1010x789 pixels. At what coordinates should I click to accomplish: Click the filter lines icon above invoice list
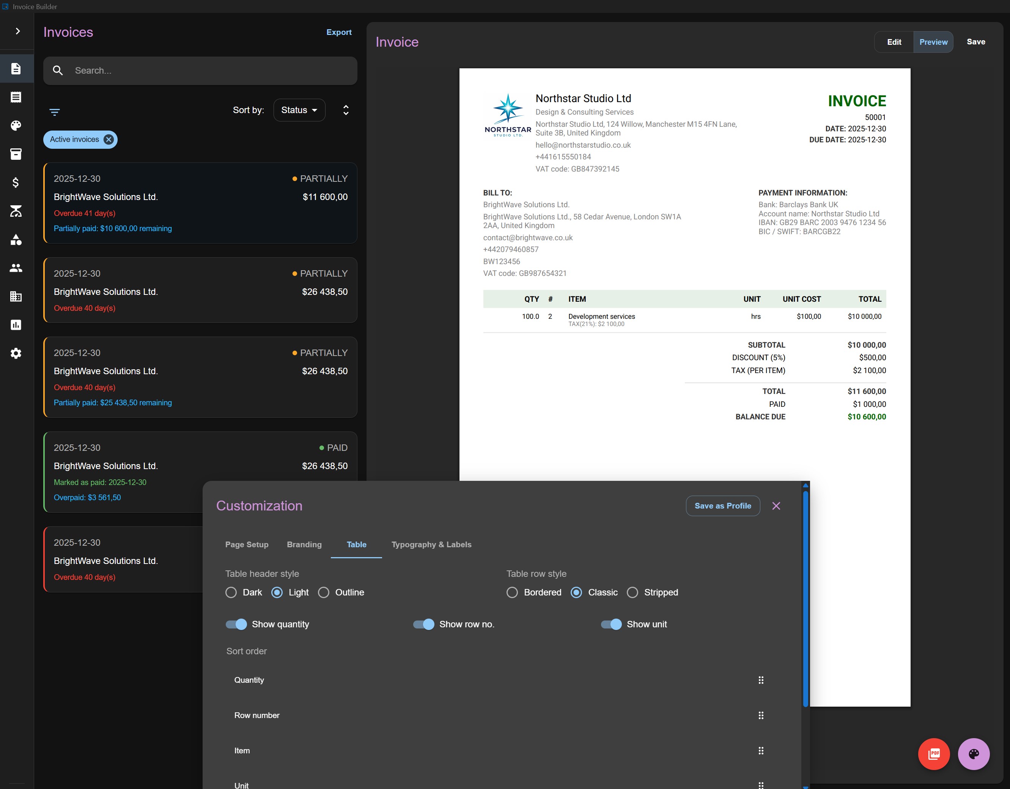point(55,112)
